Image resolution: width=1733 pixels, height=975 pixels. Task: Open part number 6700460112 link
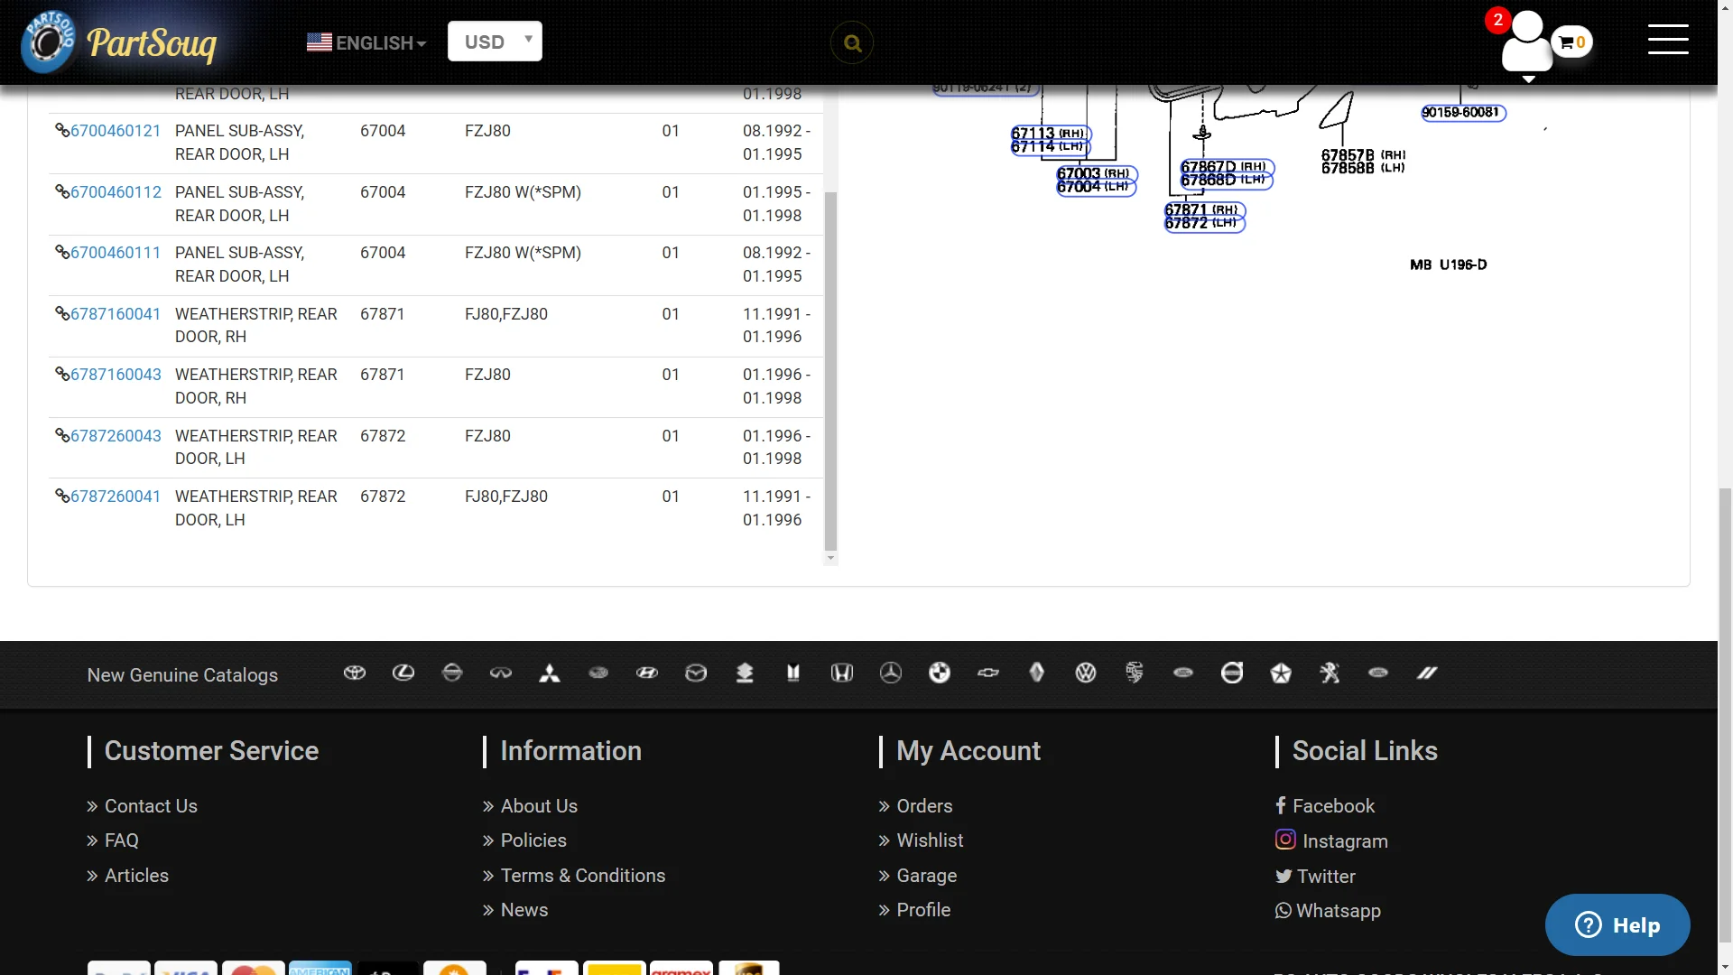point(116,192)
